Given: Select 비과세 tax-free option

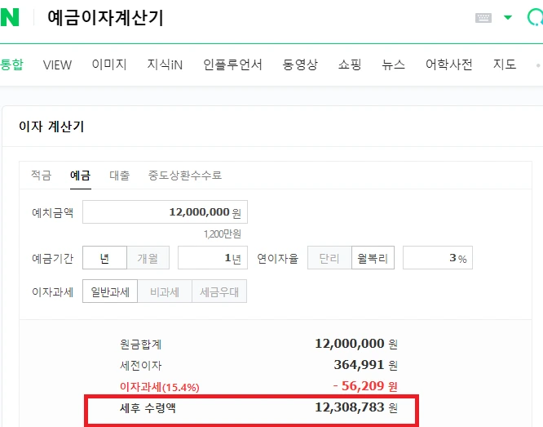Looking at the screenshot, I should coord(165,291).
